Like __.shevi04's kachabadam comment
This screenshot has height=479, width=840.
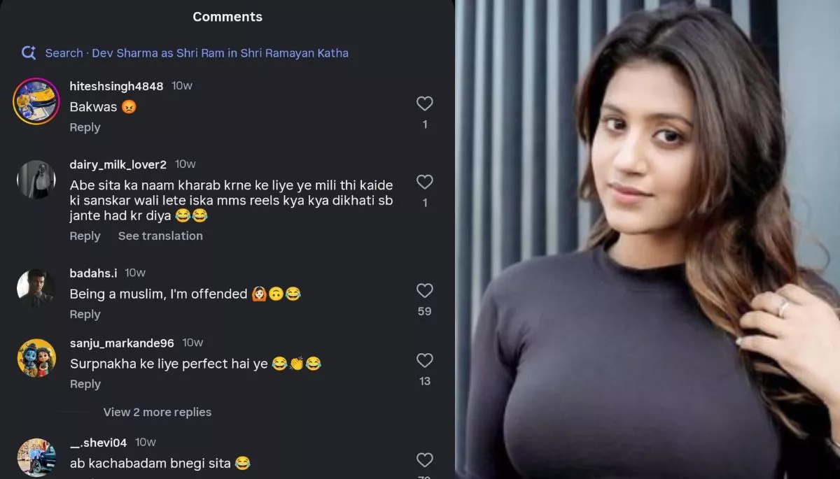(424, 460)
